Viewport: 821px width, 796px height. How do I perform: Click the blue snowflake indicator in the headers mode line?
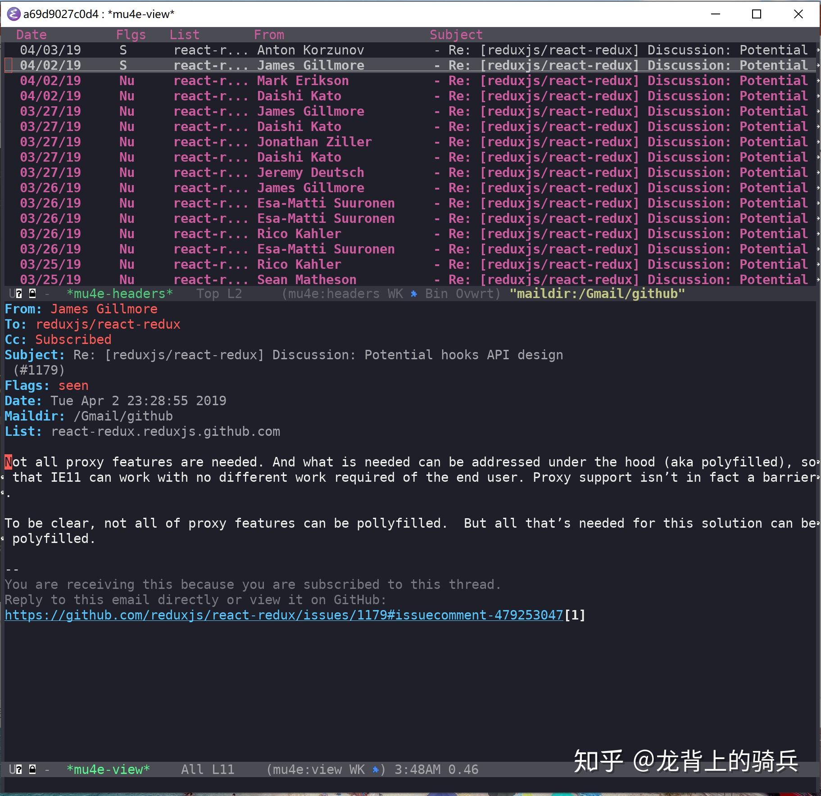(x=413, y=294)
